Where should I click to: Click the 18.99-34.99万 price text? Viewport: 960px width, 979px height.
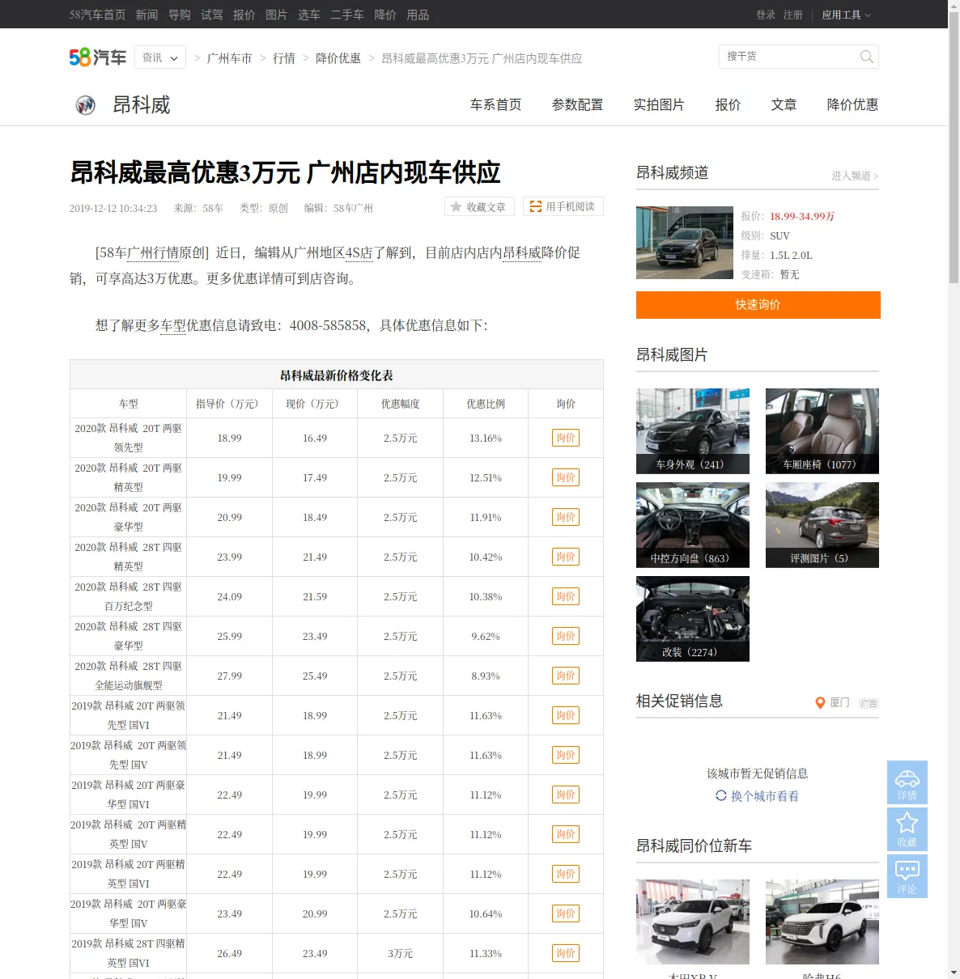[x=802, y=216]
